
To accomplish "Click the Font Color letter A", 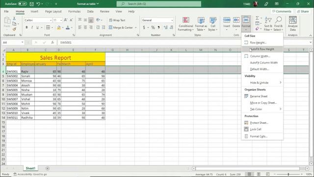I will [x=68, y=28].
